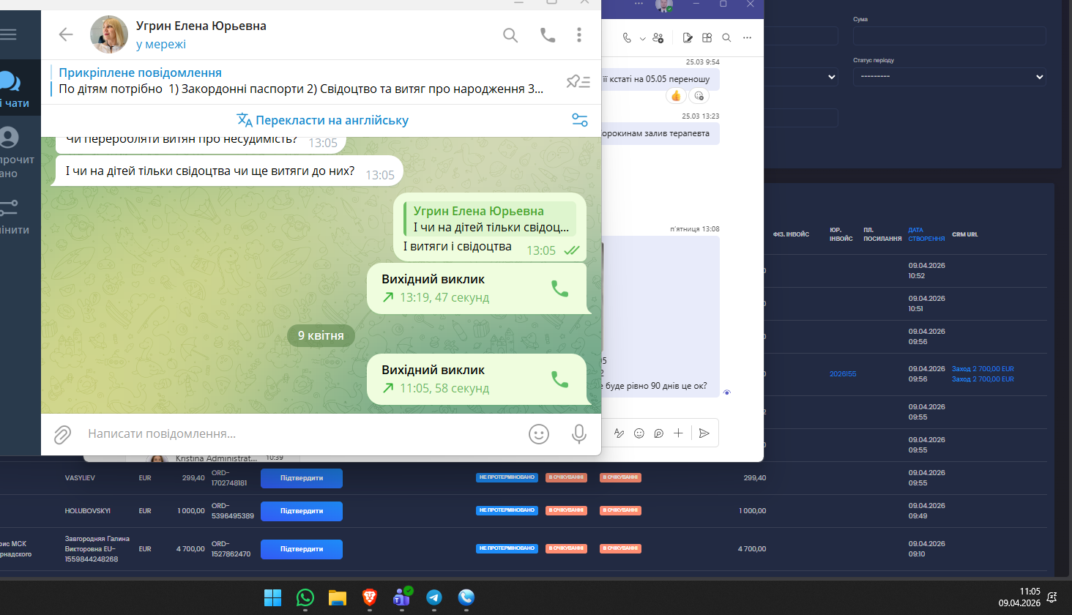Show the pinned messages list icon

[578, 81]
